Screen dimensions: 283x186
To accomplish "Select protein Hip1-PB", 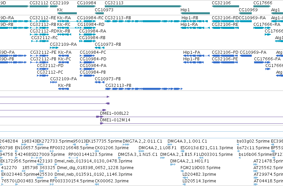I will pyautogui.click(x=191, y=59).
